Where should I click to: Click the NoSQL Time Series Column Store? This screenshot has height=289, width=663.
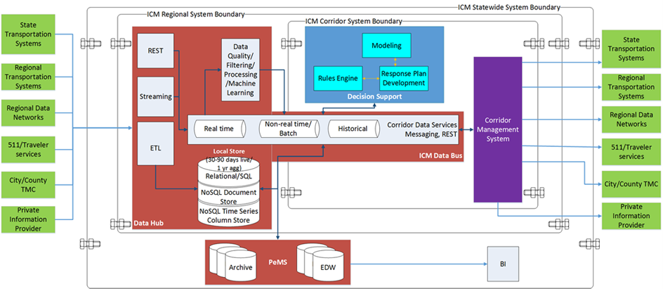click(228, 215)
